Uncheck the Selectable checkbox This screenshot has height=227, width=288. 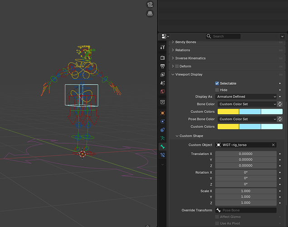tap(217, 84)
